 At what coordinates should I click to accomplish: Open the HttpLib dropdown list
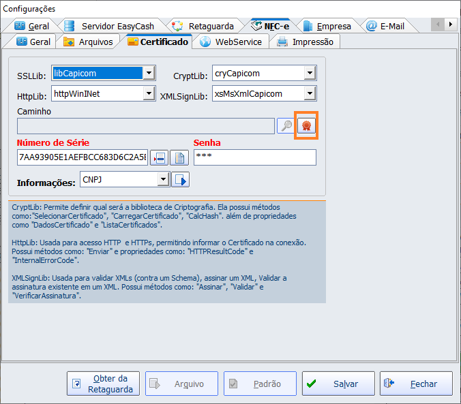pyautogui.click(x=149, y=93)
